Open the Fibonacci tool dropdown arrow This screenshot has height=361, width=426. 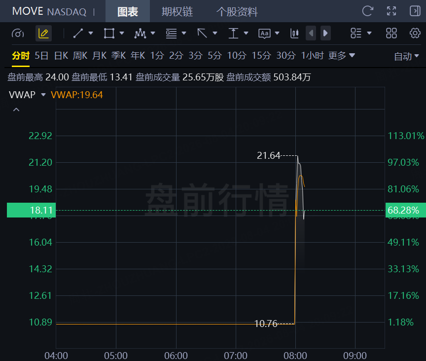184,33
